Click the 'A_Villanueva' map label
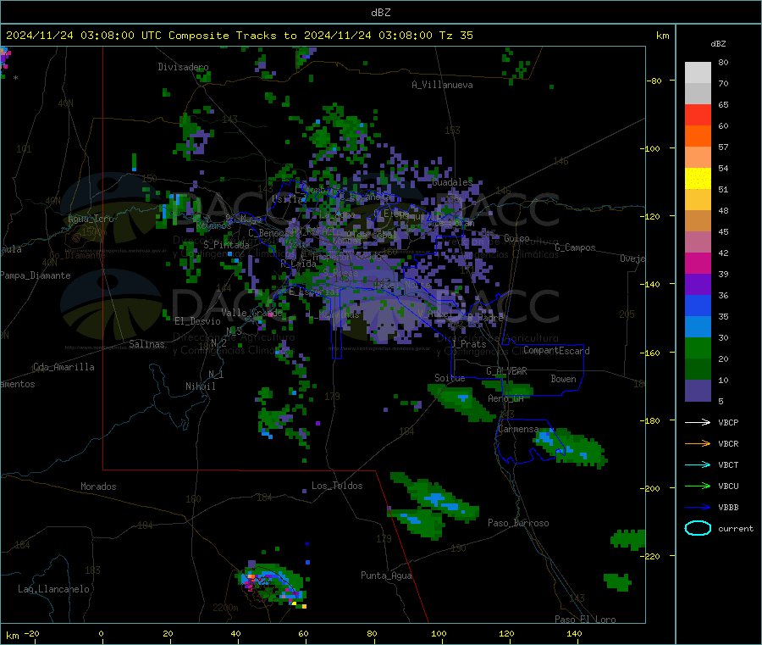 442,85
